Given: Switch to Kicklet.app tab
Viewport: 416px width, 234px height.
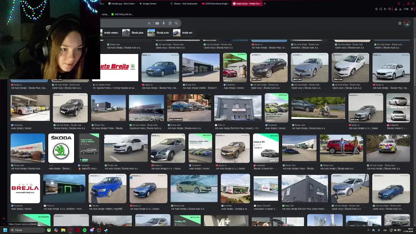Looking at the screenshot, I should point(121,4).
